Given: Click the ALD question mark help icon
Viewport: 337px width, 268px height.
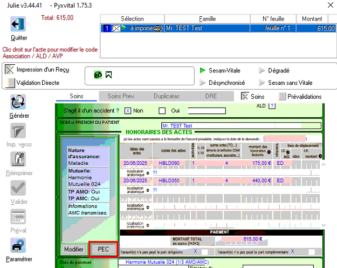Looking at the screenshot, I should (272, 106).
